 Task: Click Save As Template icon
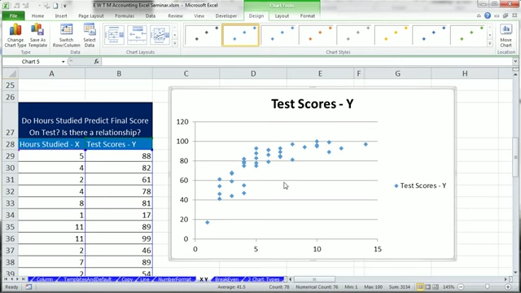(37, 35)
